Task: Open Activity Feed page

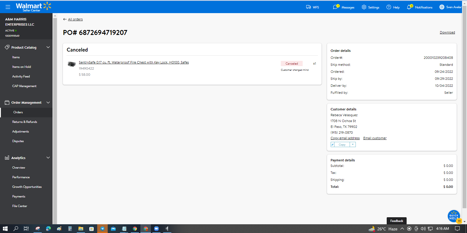Action: (21, 77)
